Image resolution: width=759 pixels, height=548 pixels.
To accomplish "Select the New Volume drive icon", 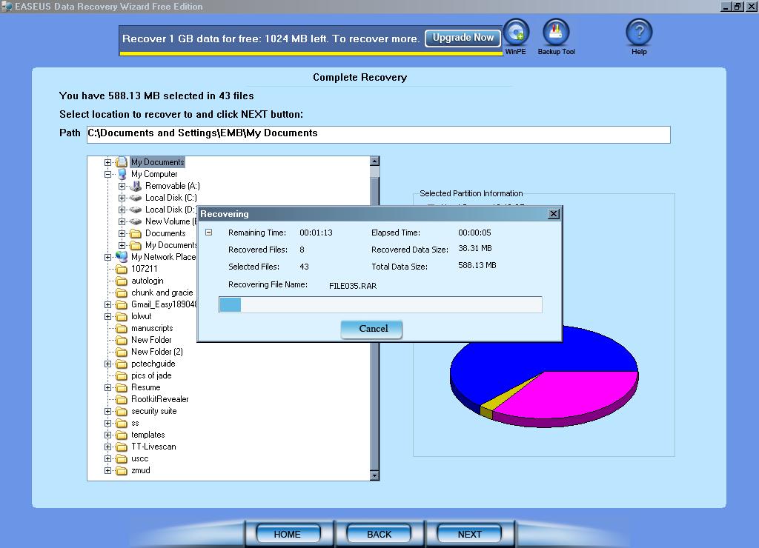I will tap(136, 221).
